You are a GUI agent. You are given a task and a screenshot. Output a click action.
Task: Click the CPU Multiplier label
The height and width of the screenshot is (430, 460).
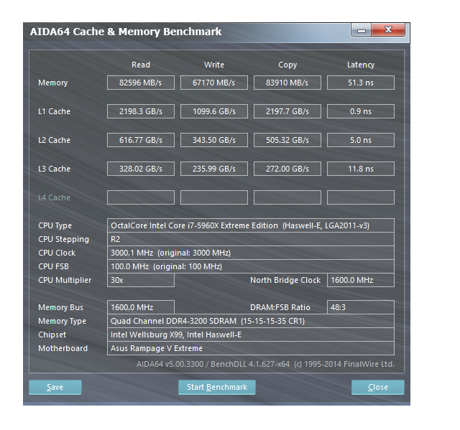(65, 280)
